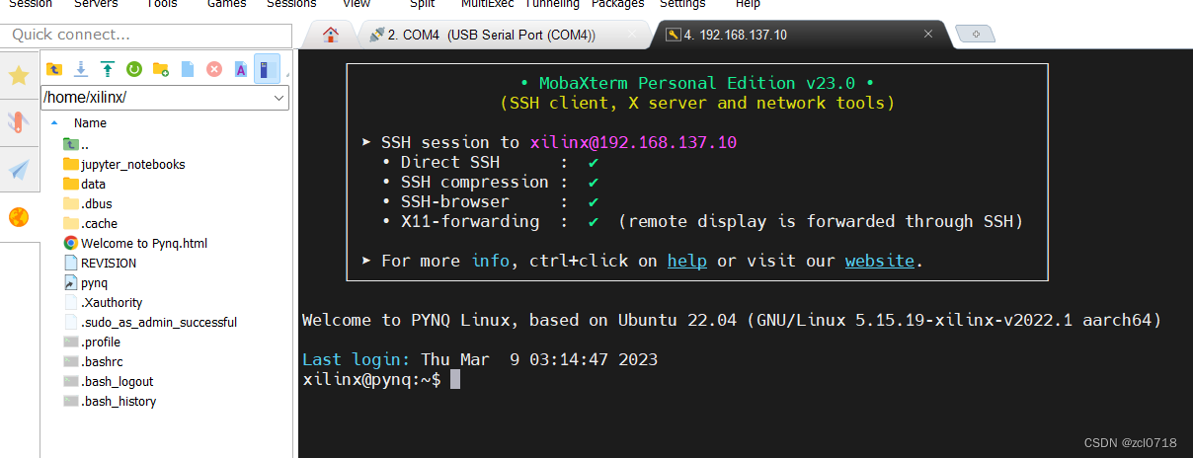Click the Chrome icon beside Welcome to Pynq.html
Screen dimensions: 1193x458
[71, 243]
